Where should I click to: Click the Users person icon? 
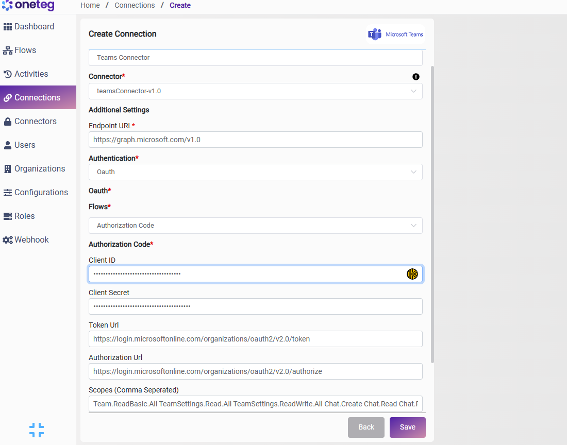point(8,145)
